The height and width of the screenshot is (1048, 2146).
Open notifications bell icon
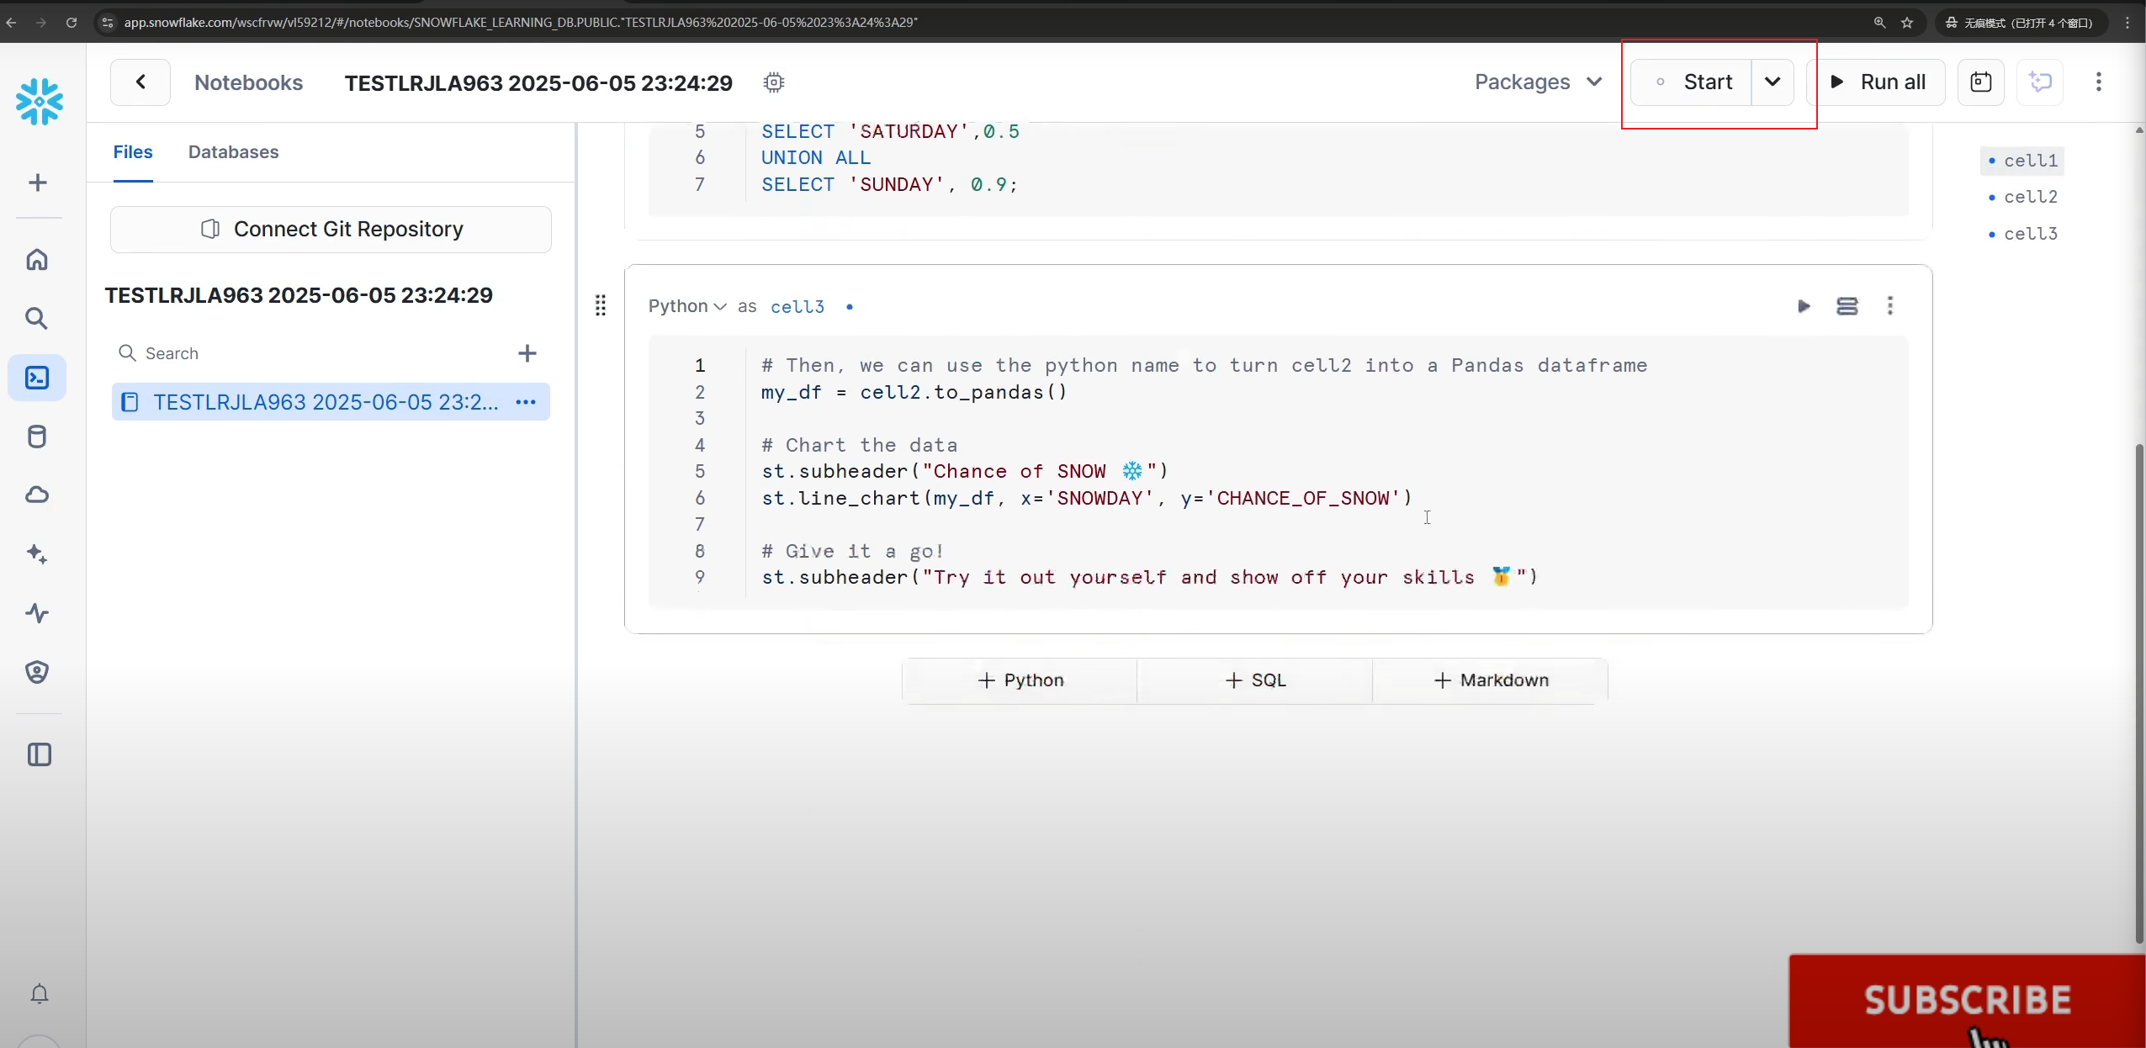pos(40,994)
